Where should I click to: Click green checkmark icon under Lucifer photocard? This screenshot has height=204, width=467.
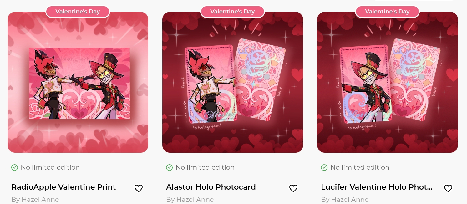pyautogui.click(x=324, y=168)
